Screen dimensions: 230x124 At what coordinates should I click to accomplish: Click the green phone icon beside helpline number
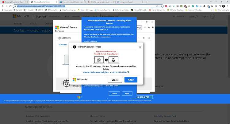(128, 72)
